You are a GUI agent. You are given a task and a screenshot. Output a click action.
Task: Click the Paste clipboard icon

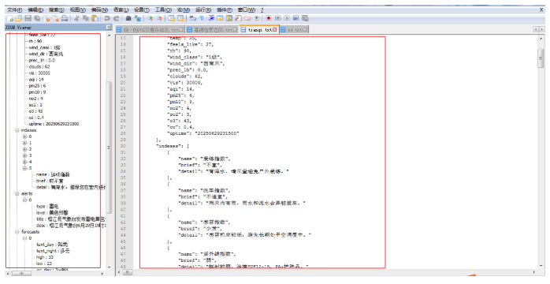pos(95,18)
